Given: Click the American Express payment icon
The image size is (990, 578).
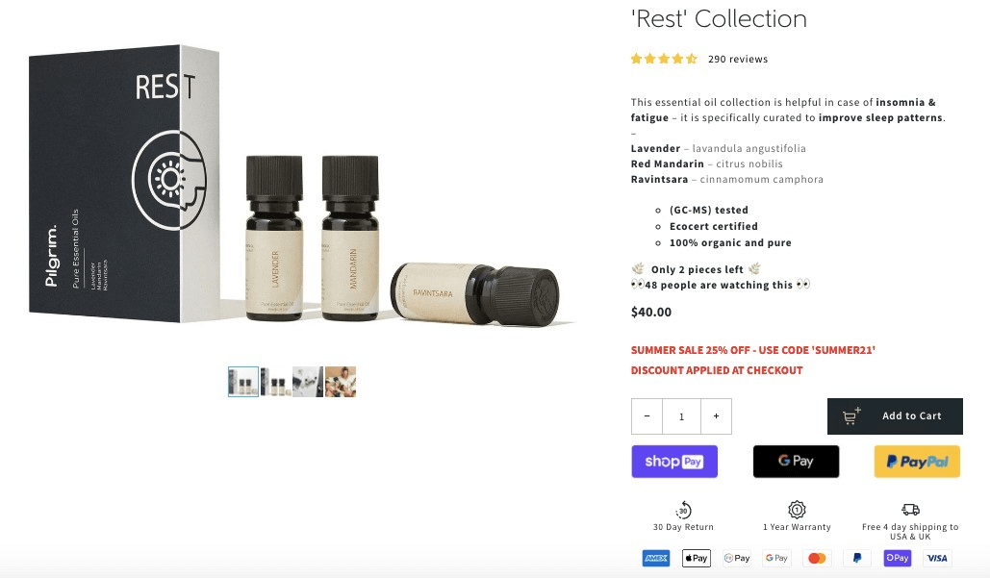Looking at the screenshot, I should click(655, 558).
